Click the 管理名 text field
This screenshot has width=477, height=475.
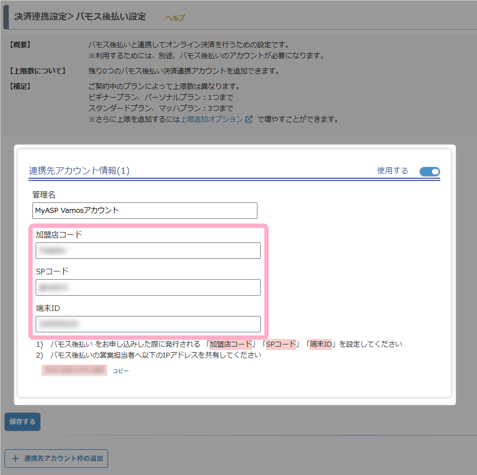pos(145,211)
